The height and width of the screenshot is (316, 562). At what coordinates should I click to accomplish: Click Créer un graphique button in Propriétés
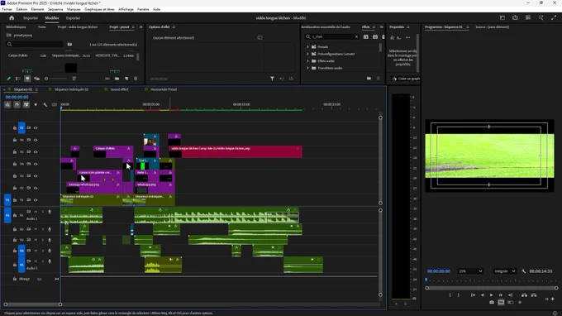point(406,79)
